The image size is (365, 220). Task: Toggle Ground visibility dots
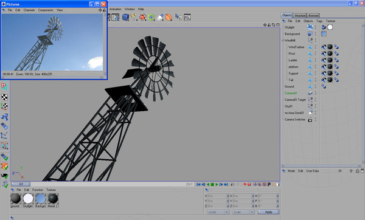click(316, 86)
